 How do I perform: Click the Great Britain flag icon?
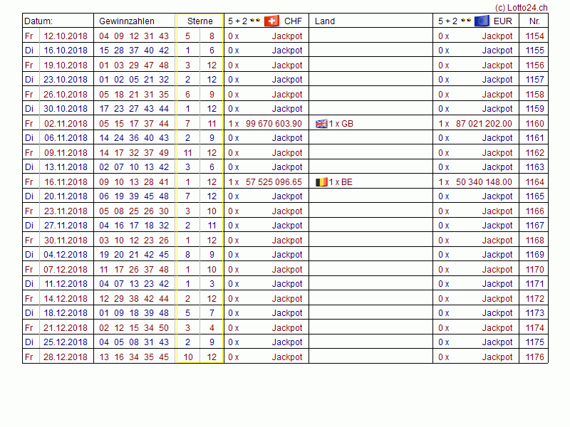321,124
